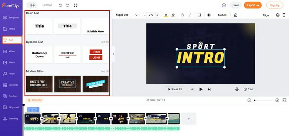Undo the last action
Screen dimensions: 289x136
(x=60, y=5)
